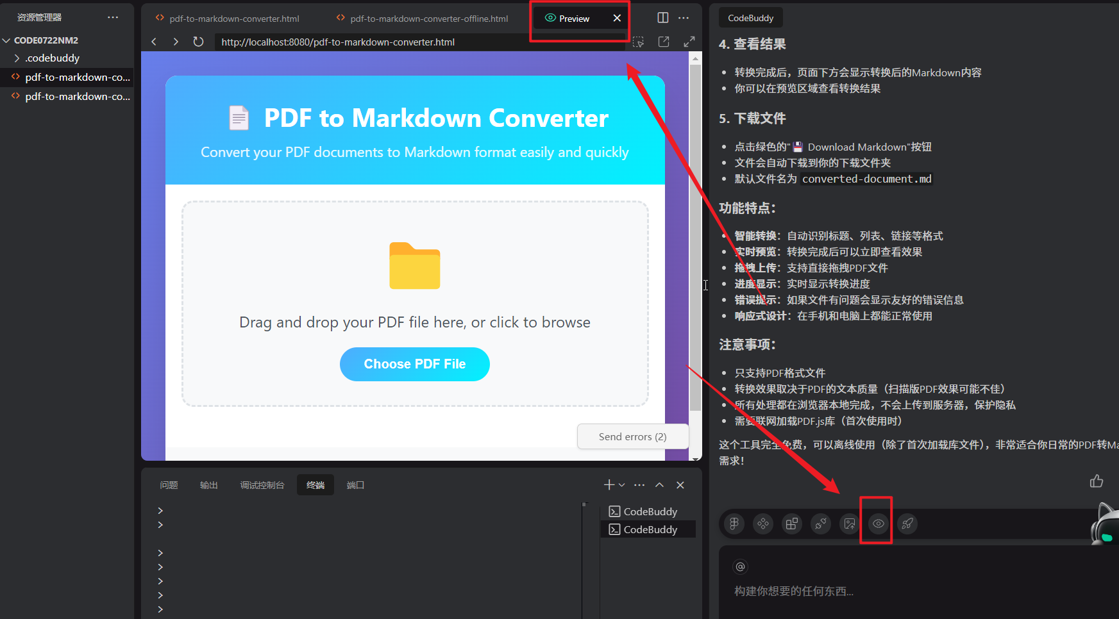Screen dimensions: 1119x619
Task: Open the 端口 panel tab
Action: tap(356, 485)
